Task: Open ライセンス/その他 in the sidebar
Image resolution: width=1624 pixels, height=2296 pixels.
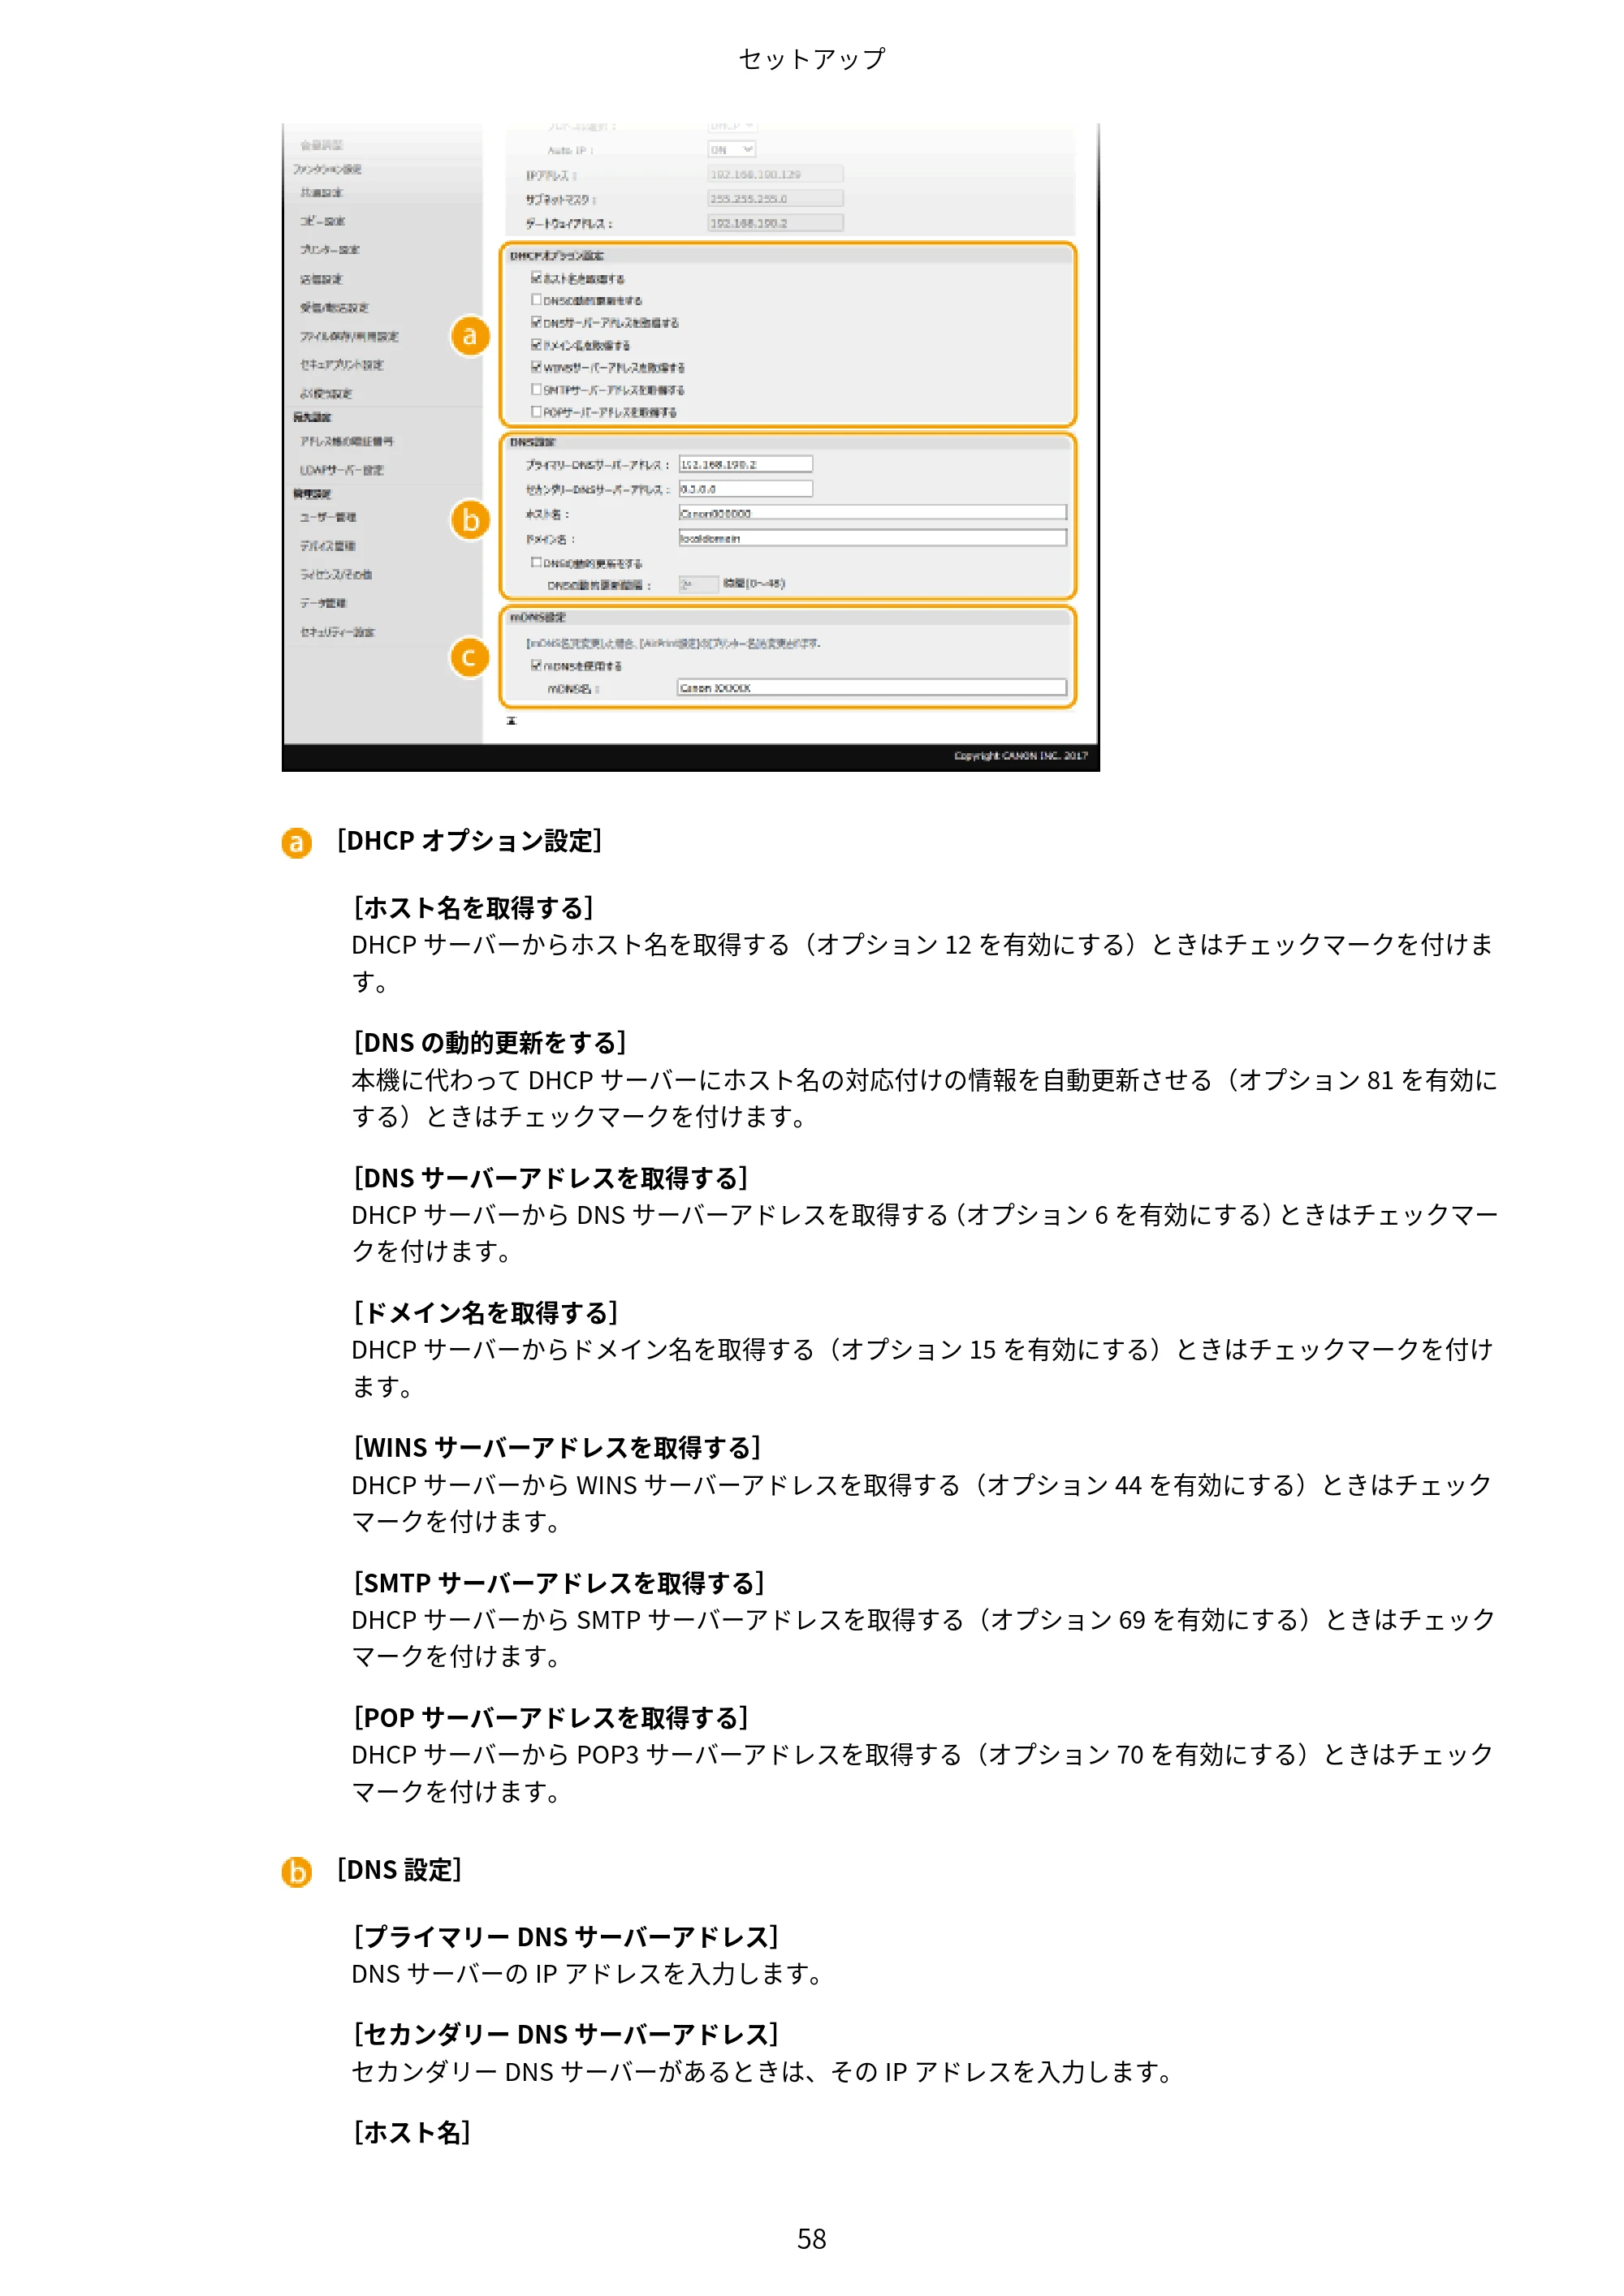Action: point(336,575)
